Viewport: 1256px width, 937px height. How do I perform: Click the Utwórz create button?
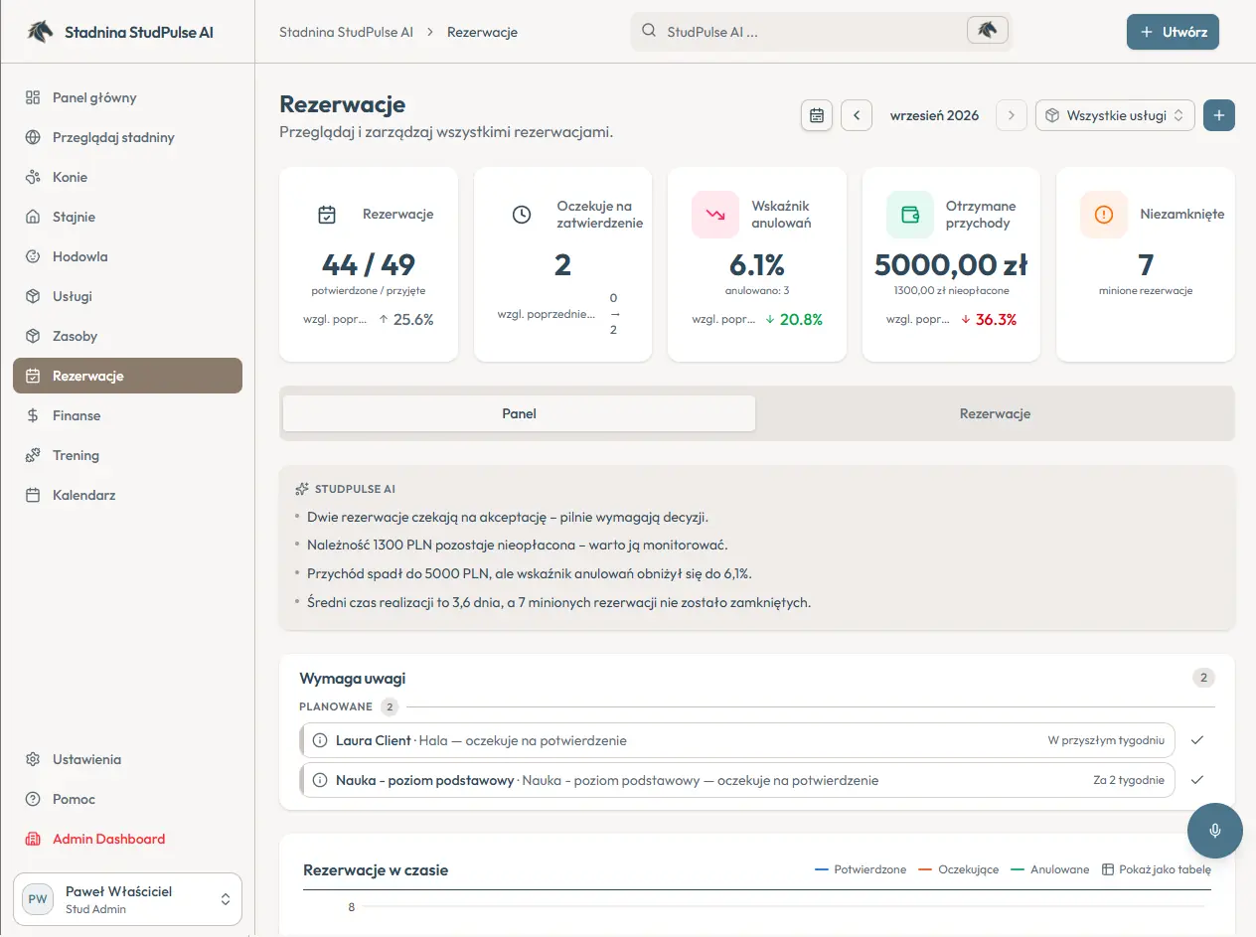[x=1173, y=32]
